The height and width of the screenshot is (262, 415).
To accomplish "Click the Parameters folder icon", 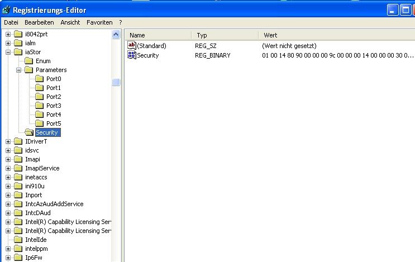I will pyautogui.click(x=28, y=70).
